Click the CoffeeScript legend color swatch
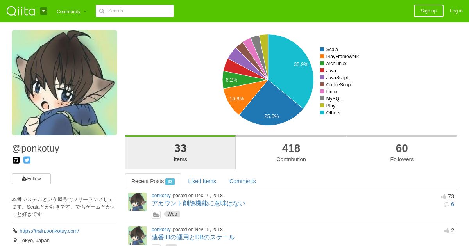 click(x=322, y=84)
